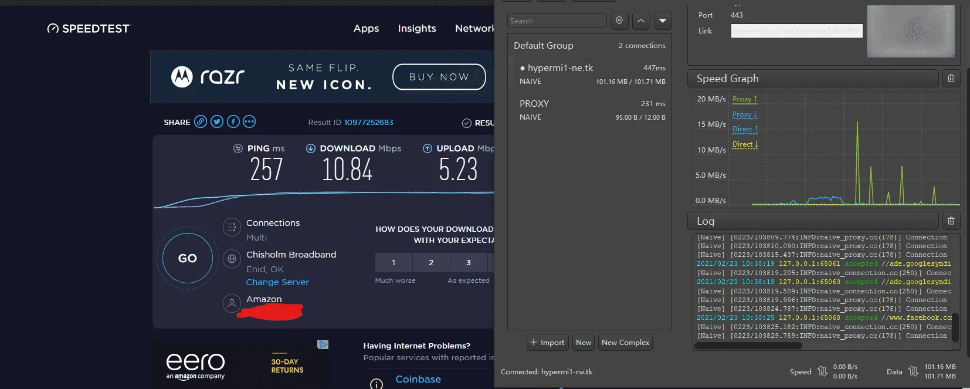Click the Default Group header
Screen dimensions: 970x389
click(589, 45)
